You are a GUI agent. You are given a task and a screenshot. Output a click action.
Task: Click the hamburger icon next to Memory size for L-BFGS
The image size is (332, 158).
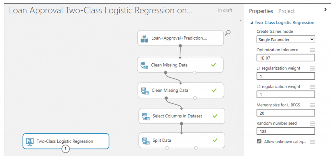coord(313,105)
